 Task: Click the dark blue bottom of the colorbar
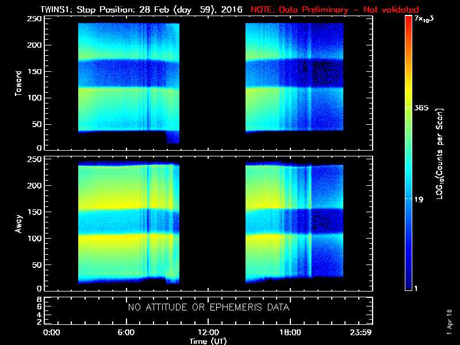[x=408, y=282]
